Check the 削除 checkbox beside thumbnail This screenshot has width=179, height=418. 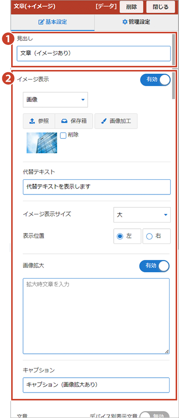click(x=63, y=135)
